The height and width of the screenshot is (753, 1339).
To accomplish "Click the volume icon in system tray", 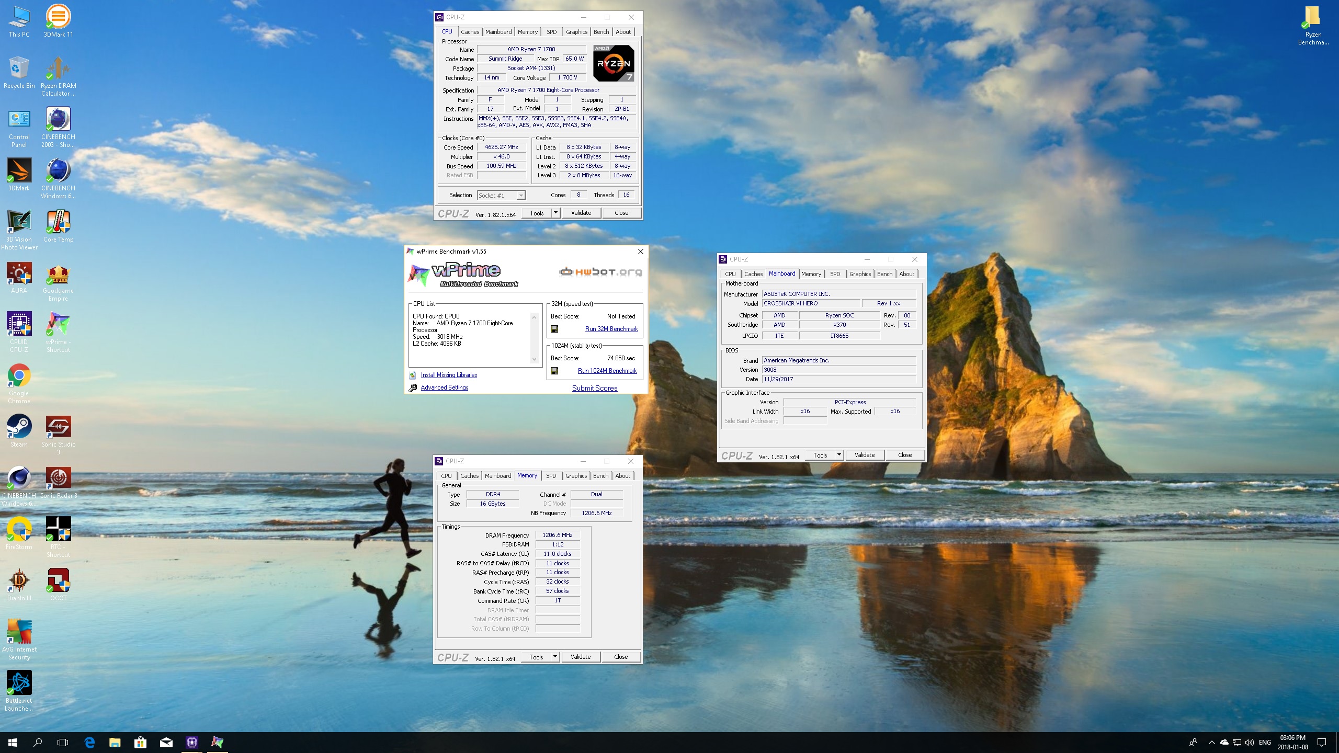I will coord(1250,743).
